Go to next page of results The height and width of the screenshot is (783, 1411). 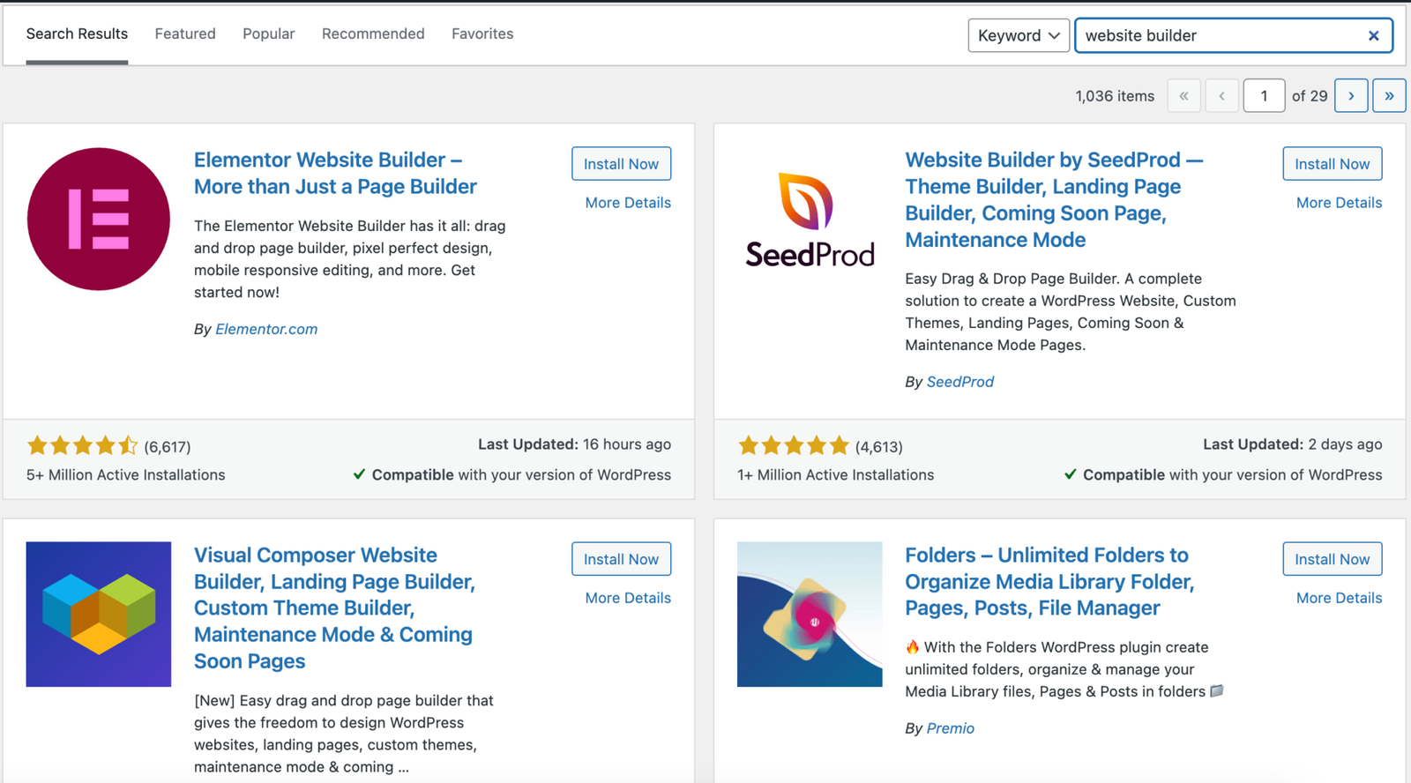(x=1351, y=95)
